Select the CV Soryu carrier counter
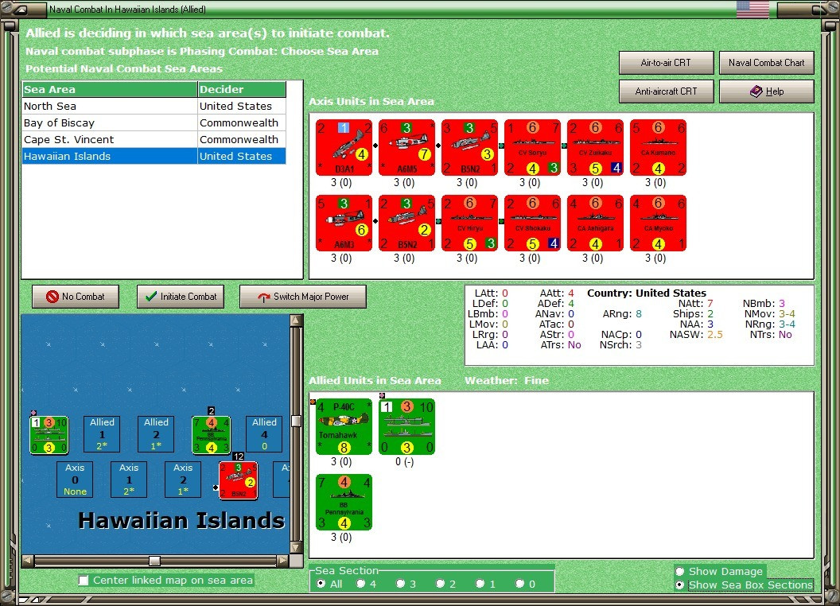 tap(532, 147)
